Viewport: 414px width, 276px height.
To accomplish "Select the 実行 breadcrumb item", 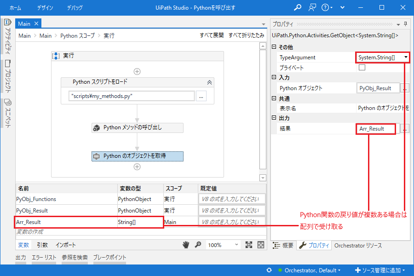I will tap(109, 36).
